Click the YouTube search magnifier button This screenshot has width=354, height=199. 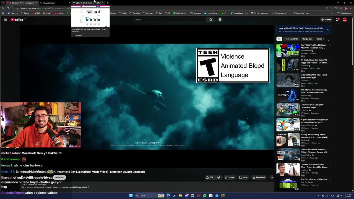[x=210, y=20]
